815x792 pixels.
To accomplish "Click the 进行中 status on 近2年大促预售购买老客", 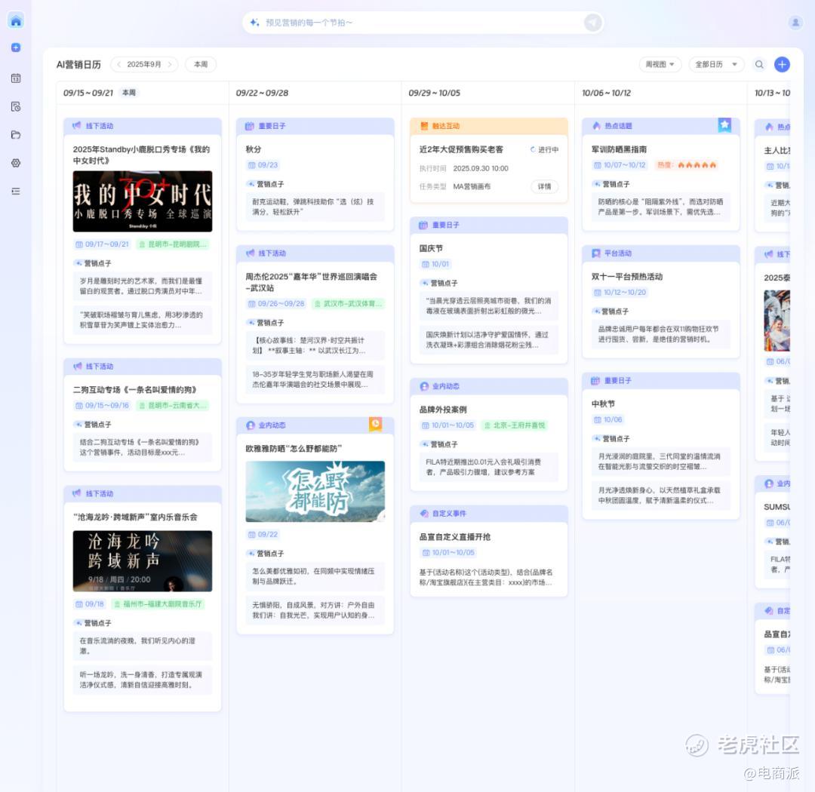I will tap(544, 149).
